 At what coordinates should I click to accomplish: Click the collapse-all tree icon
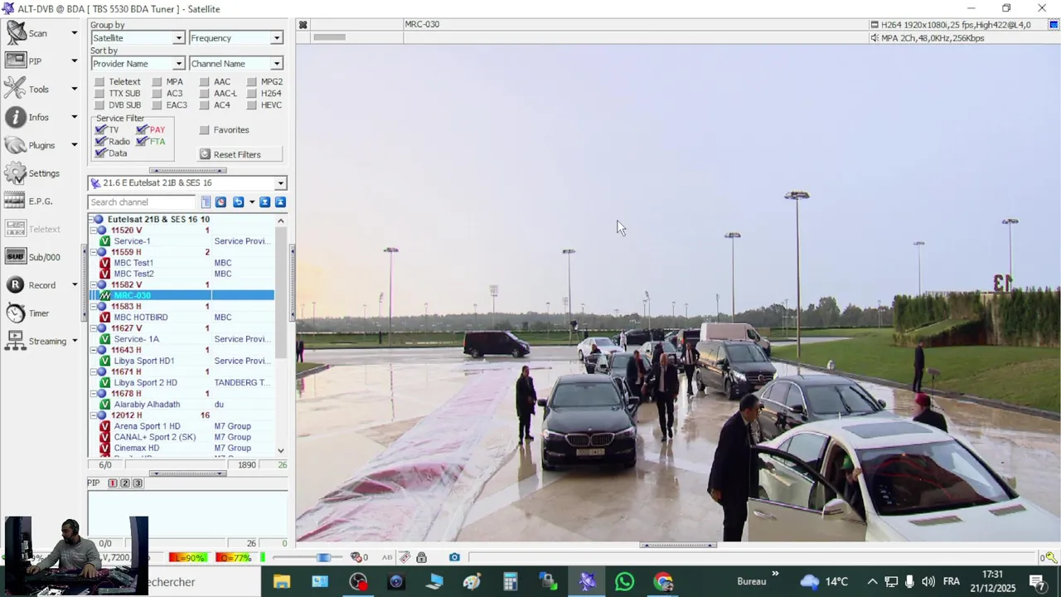[x=280, y=202]
